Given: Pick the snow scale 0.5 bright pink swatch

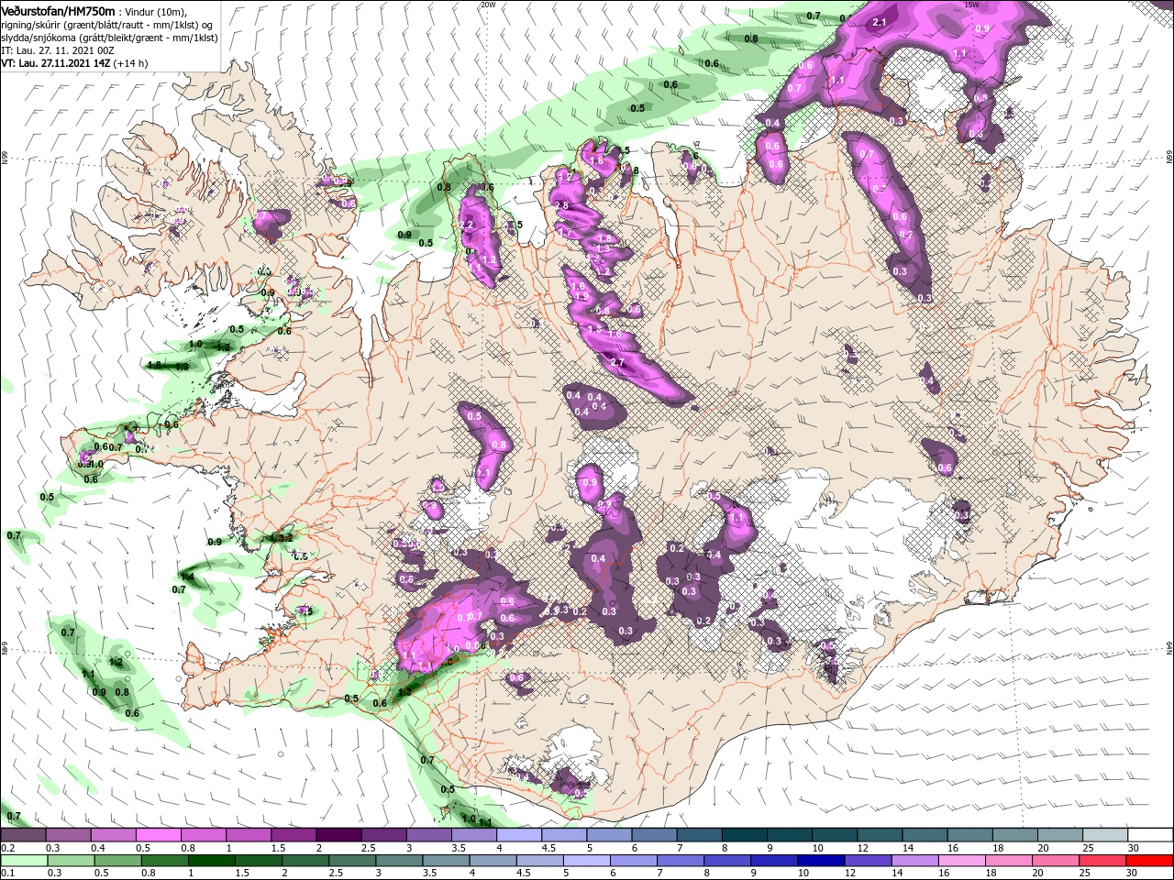Looking at the screenshot, I should click(158, 835).
